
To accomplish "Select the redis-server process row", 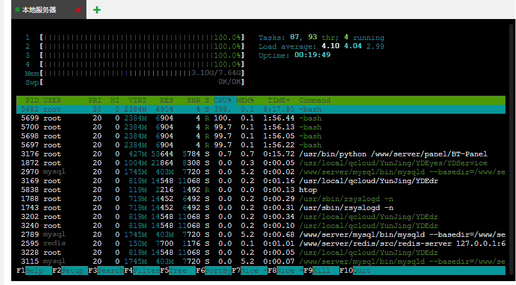I will click(261, 244).
